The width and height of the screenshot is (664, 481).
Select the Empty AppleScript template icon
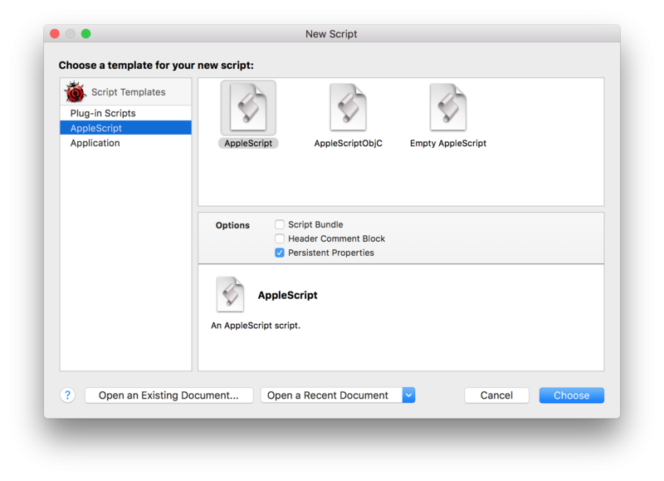448,108
